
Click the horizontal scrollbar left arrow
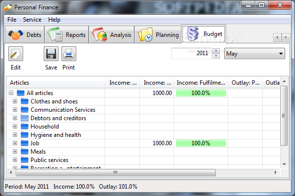click(11, 172)
